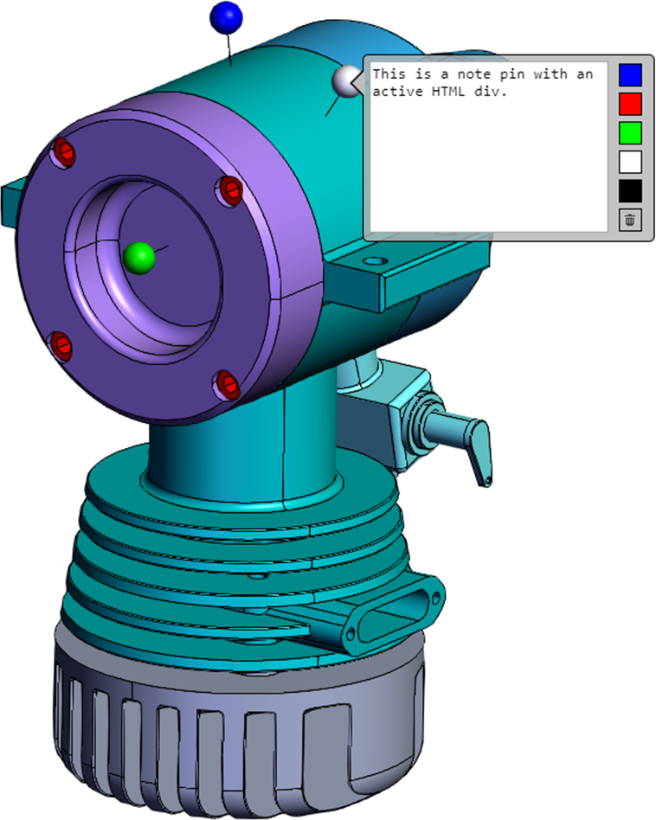Choose the green color swatch
This screenshot has height=820, width=656.
(630, 132)
